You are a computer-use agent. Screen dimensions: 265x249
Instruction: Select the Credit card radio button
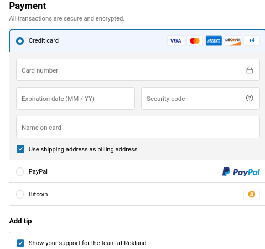20,41
